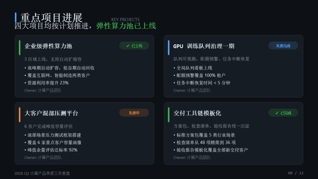Click the blue accent bar on GPU card
Screen dimensions: 318x179
pyautogui.click(x=168, y=48)
